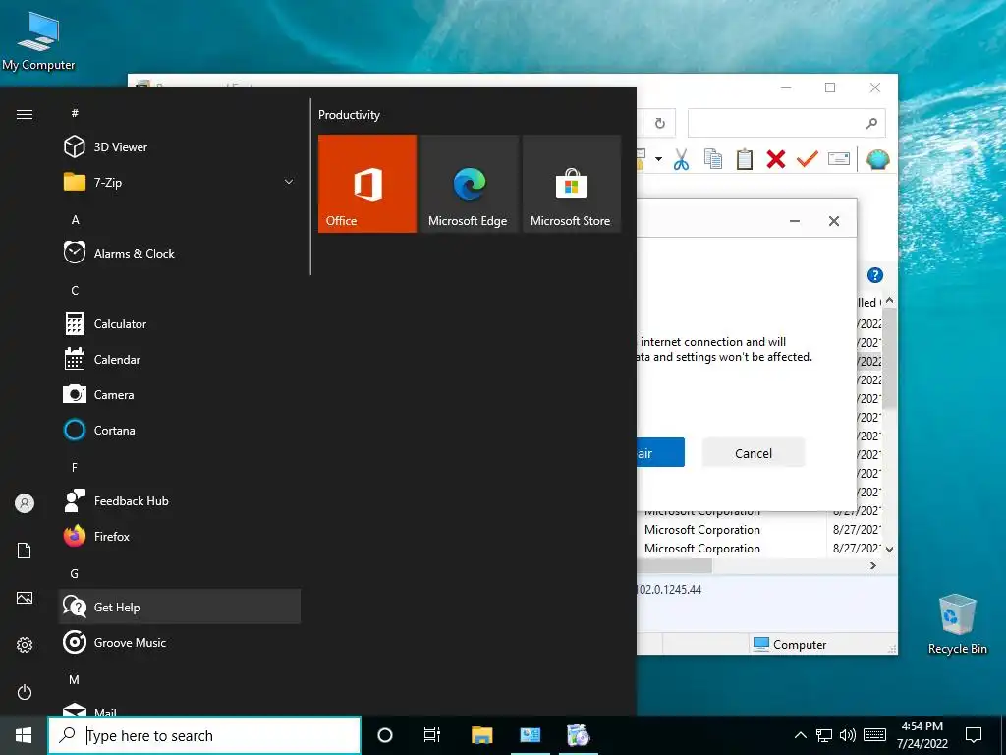This screenshot has width=1006, height=755.
Task: Expand the 7-Zip folder chevron
Action: (x=289, y=182)
